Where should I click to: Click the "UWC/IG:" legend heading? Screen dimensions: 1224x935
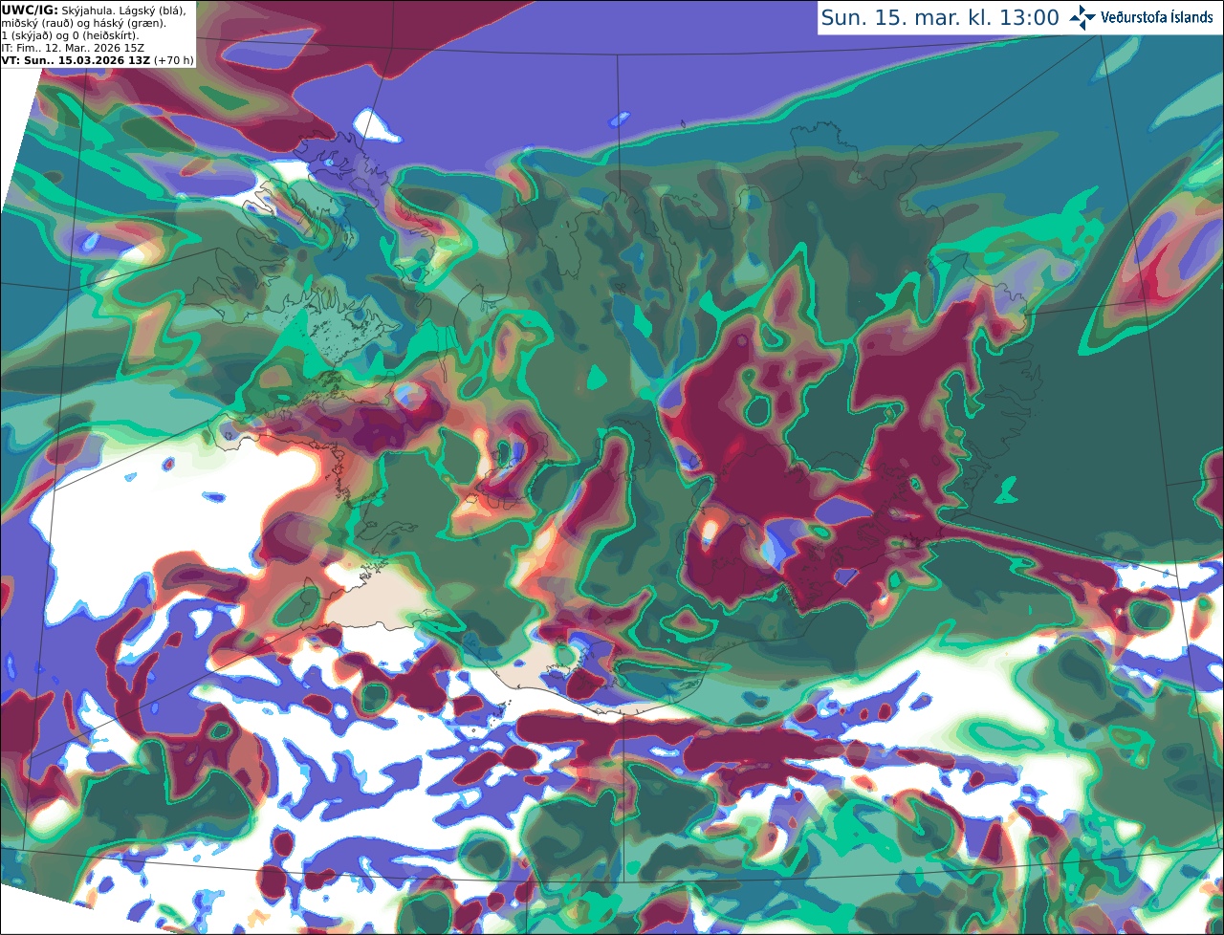30,11
